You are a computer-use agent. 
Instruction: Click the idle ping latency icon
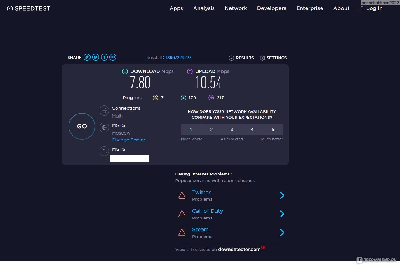tap(155, 98)
